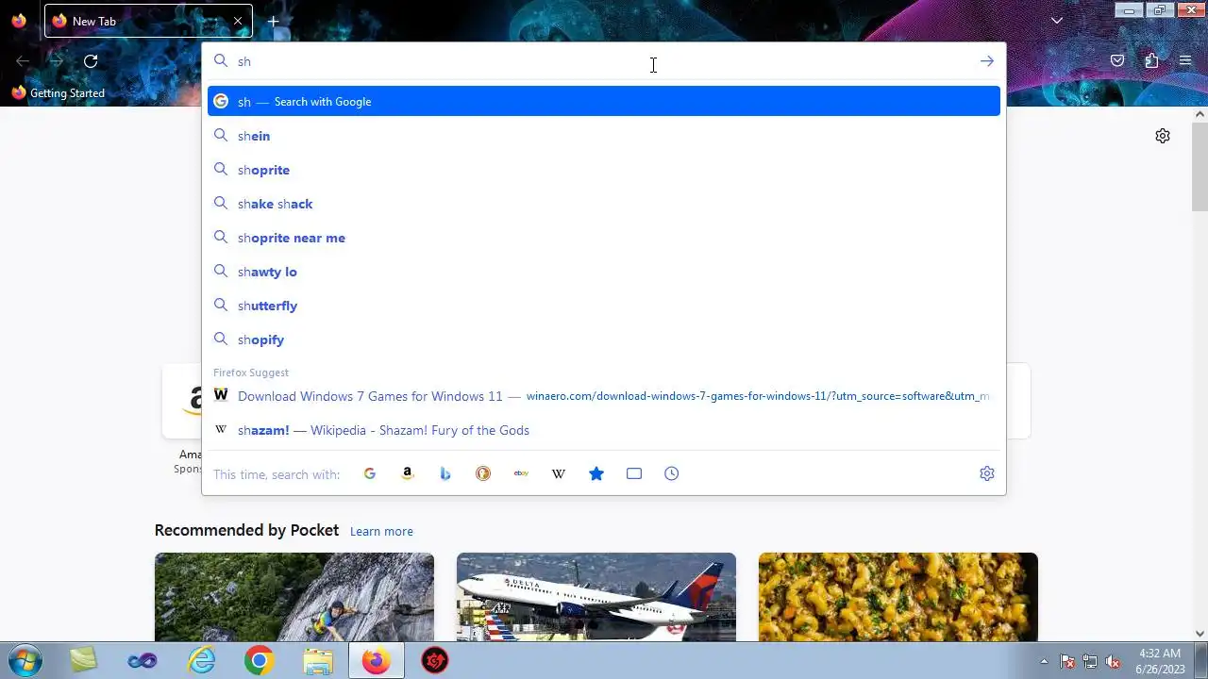Choose the 'shein' suggestion

(x=604, y=136)
